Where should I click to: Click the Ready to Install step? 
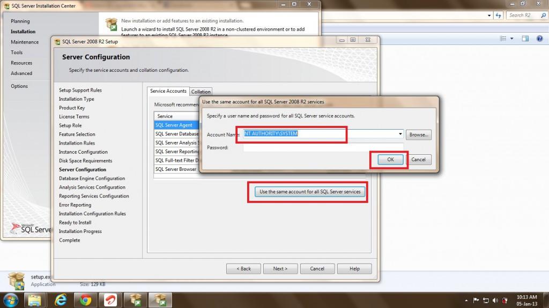click(75, 223)
